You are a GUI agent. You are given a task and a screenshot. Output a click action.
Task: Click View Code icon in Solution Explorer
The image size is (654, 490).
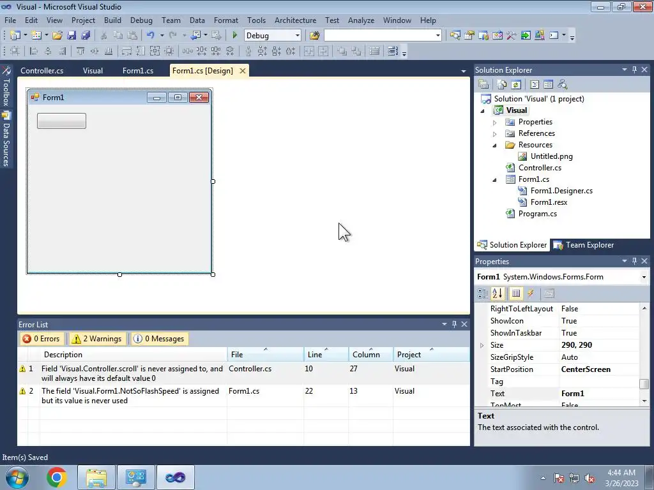pos(535,85)
